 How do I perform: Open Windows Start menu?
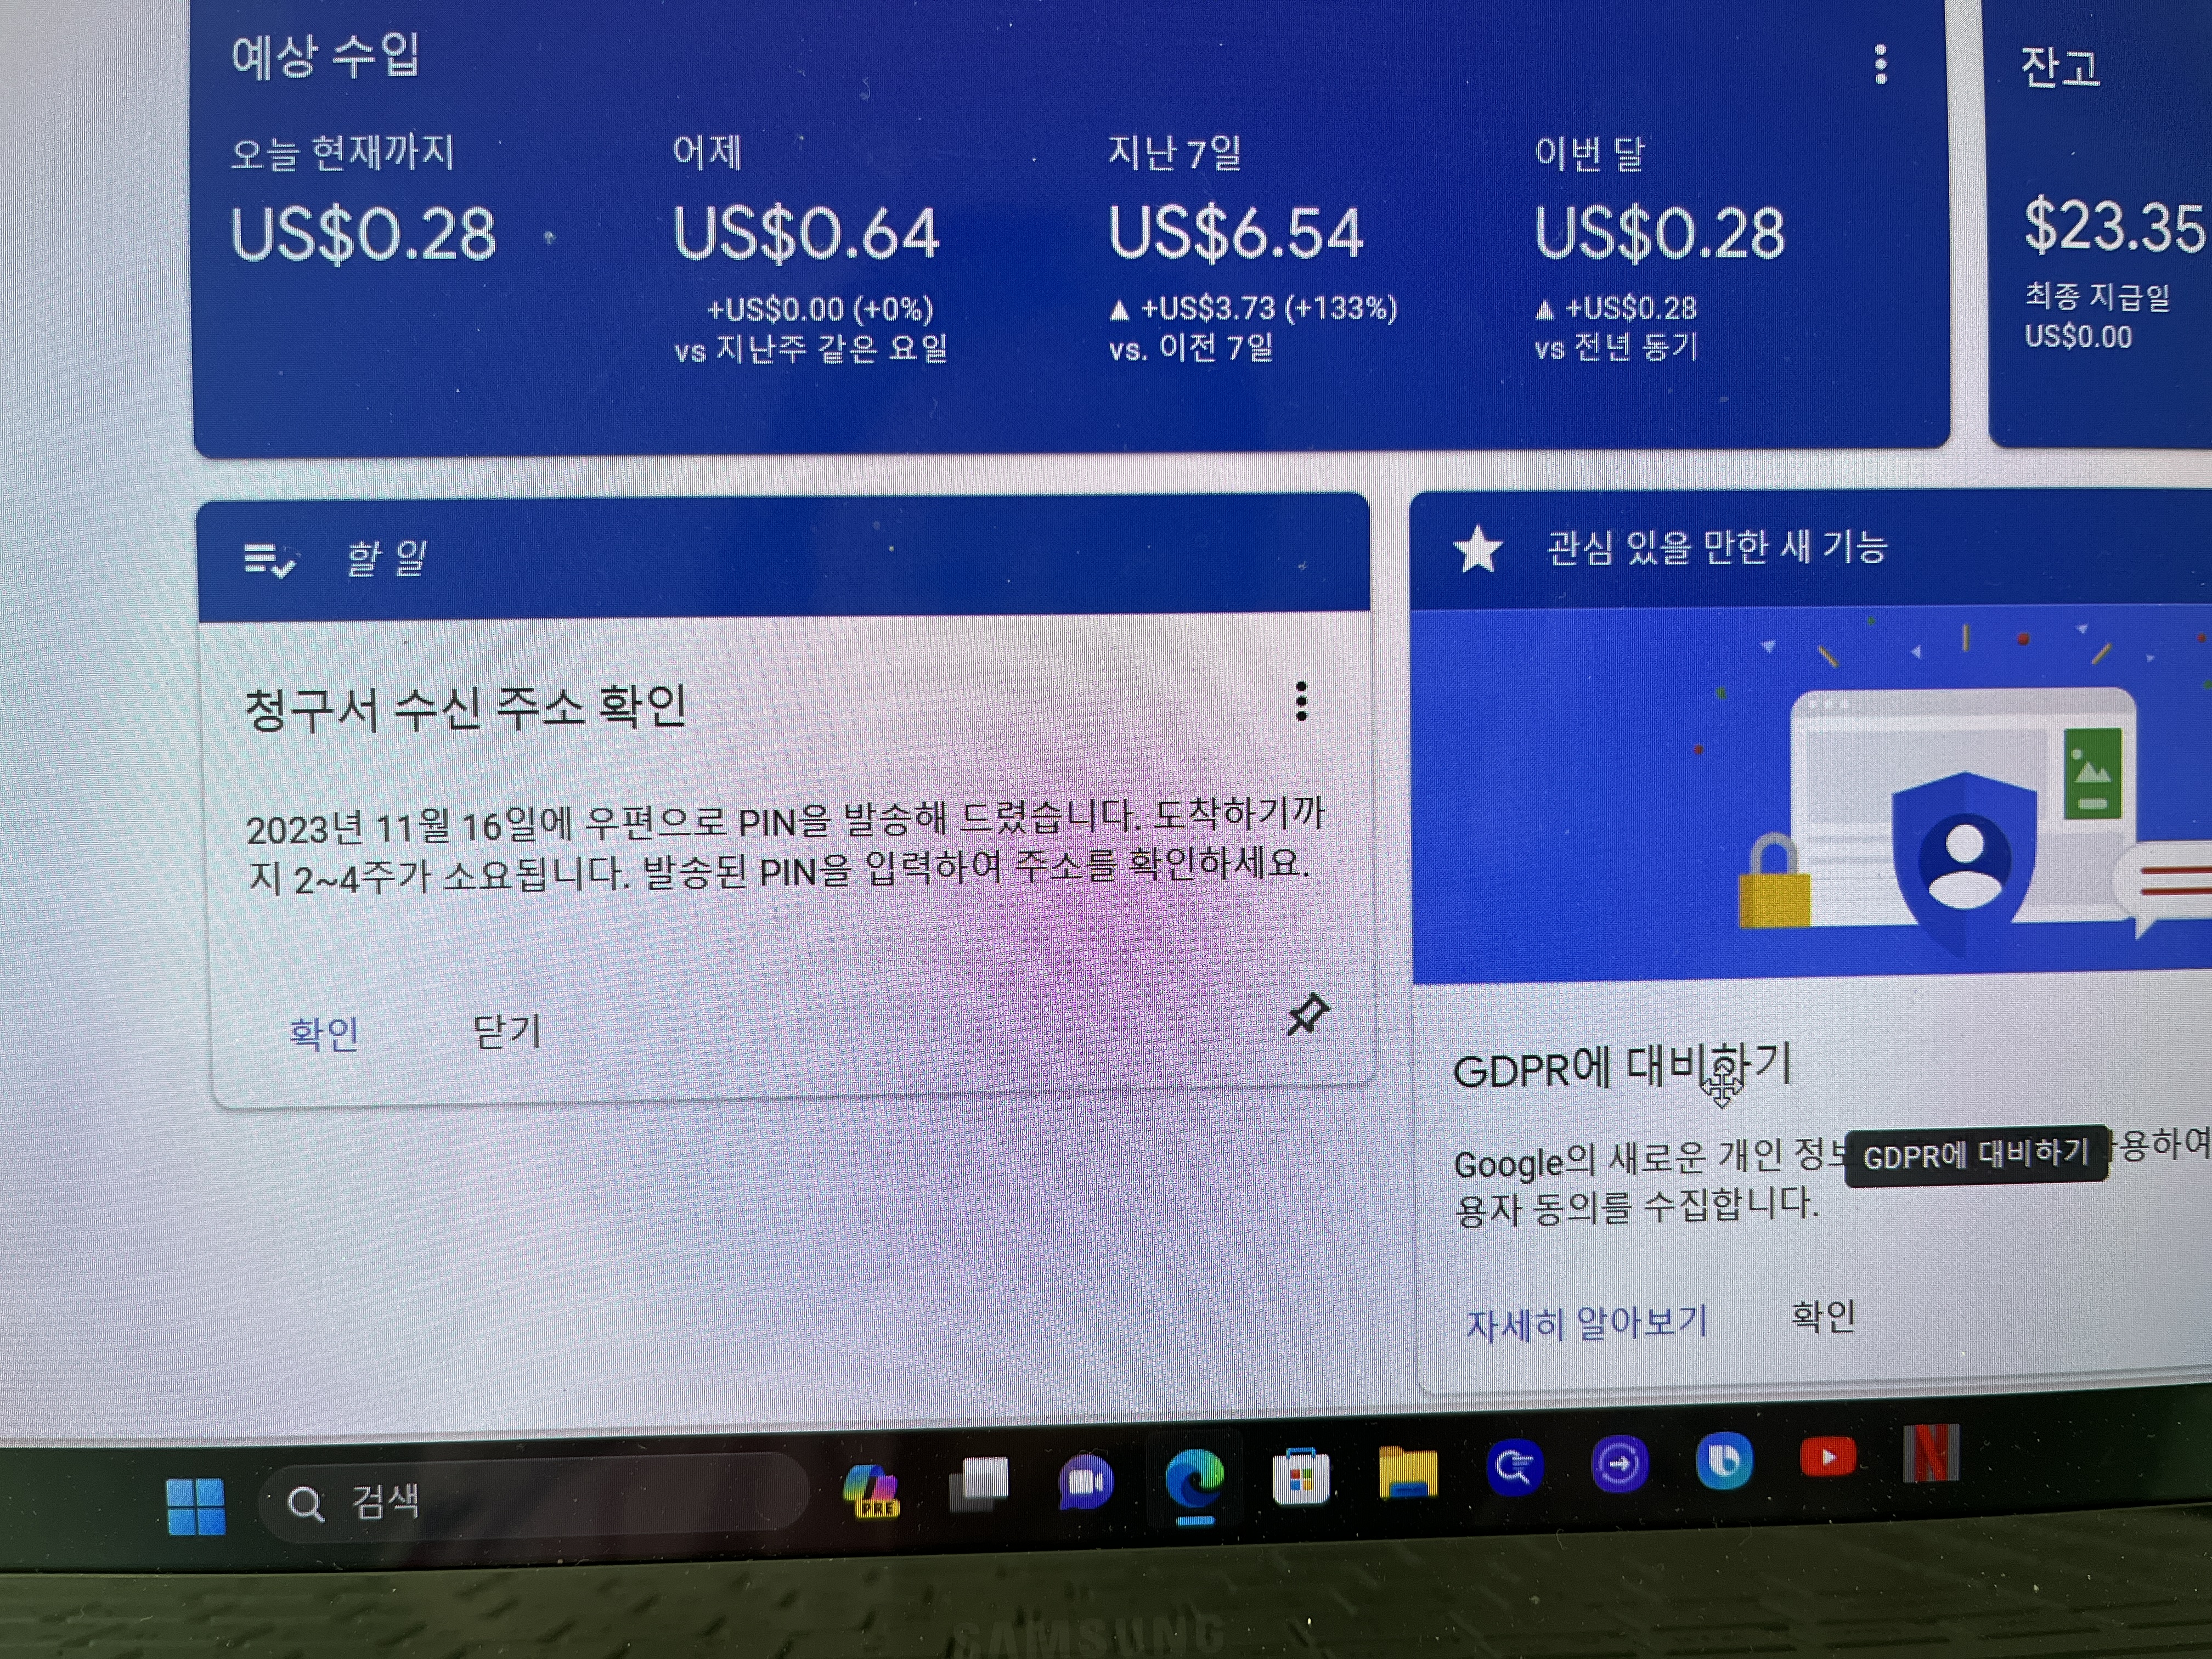[196, 1505]
